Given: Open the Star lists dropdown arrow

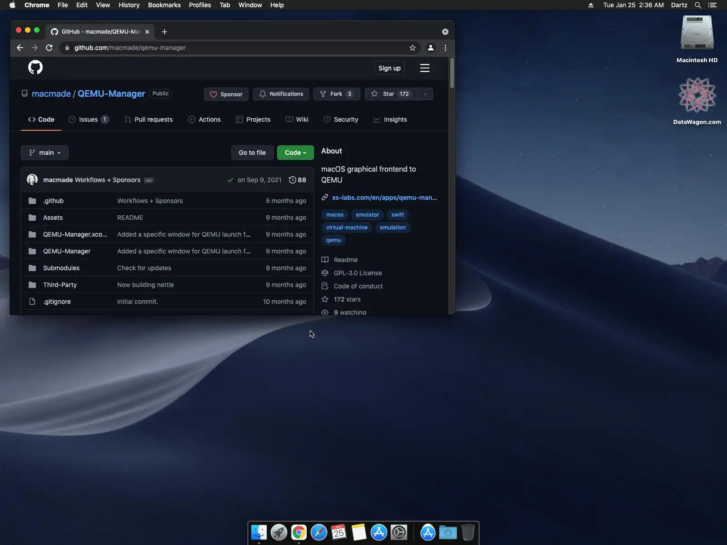Looking at the screenshot, I should click(425, 94).
